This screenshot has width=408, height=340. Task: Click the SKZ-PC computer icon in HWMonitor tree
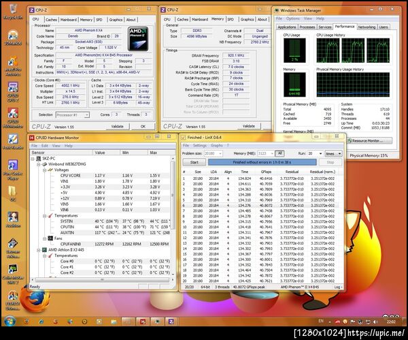click(x=38, y=159)
